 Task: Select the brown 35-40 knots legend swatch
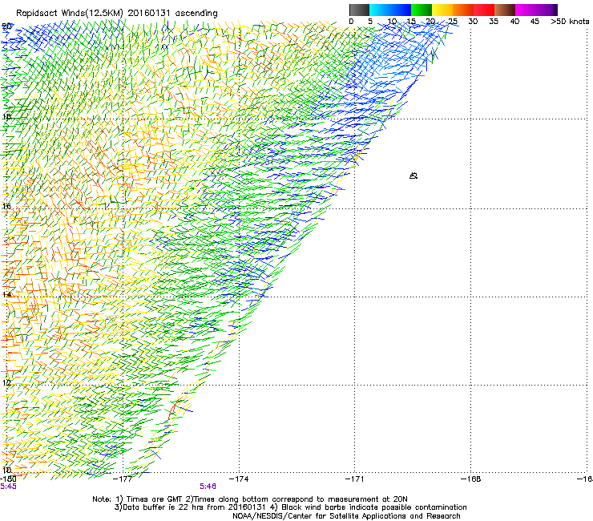click(505, 10)
